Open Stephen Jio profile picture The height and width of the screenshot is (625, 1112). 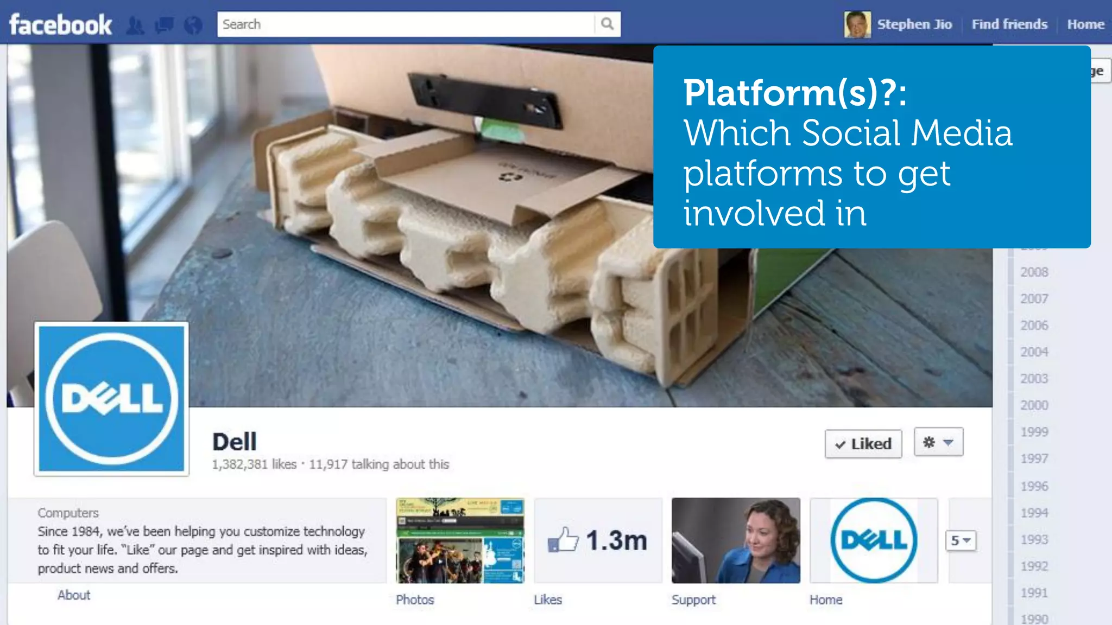857,24
